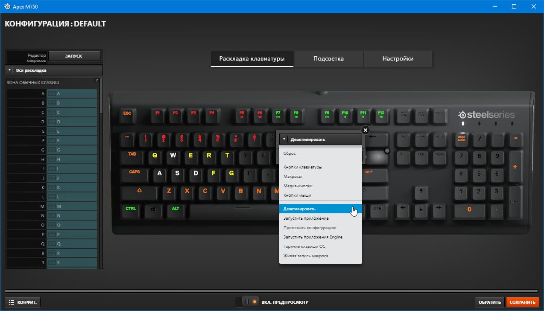The height and width of the screenshot is (311, 544).
Task: Toggle the ВКЛ. ПРЕДПРОСМОТР preview switch
Action: pos(250,302)
